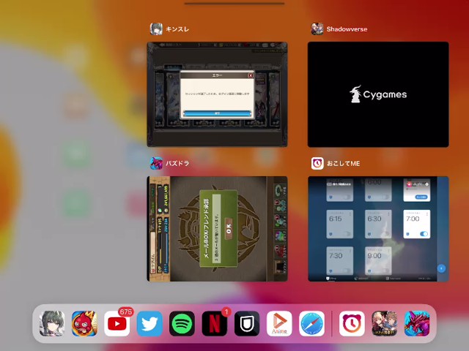Toggle the 6:15 alarm switch
Viewport: 469px width, 351px height.
click(x=347, y=234)
